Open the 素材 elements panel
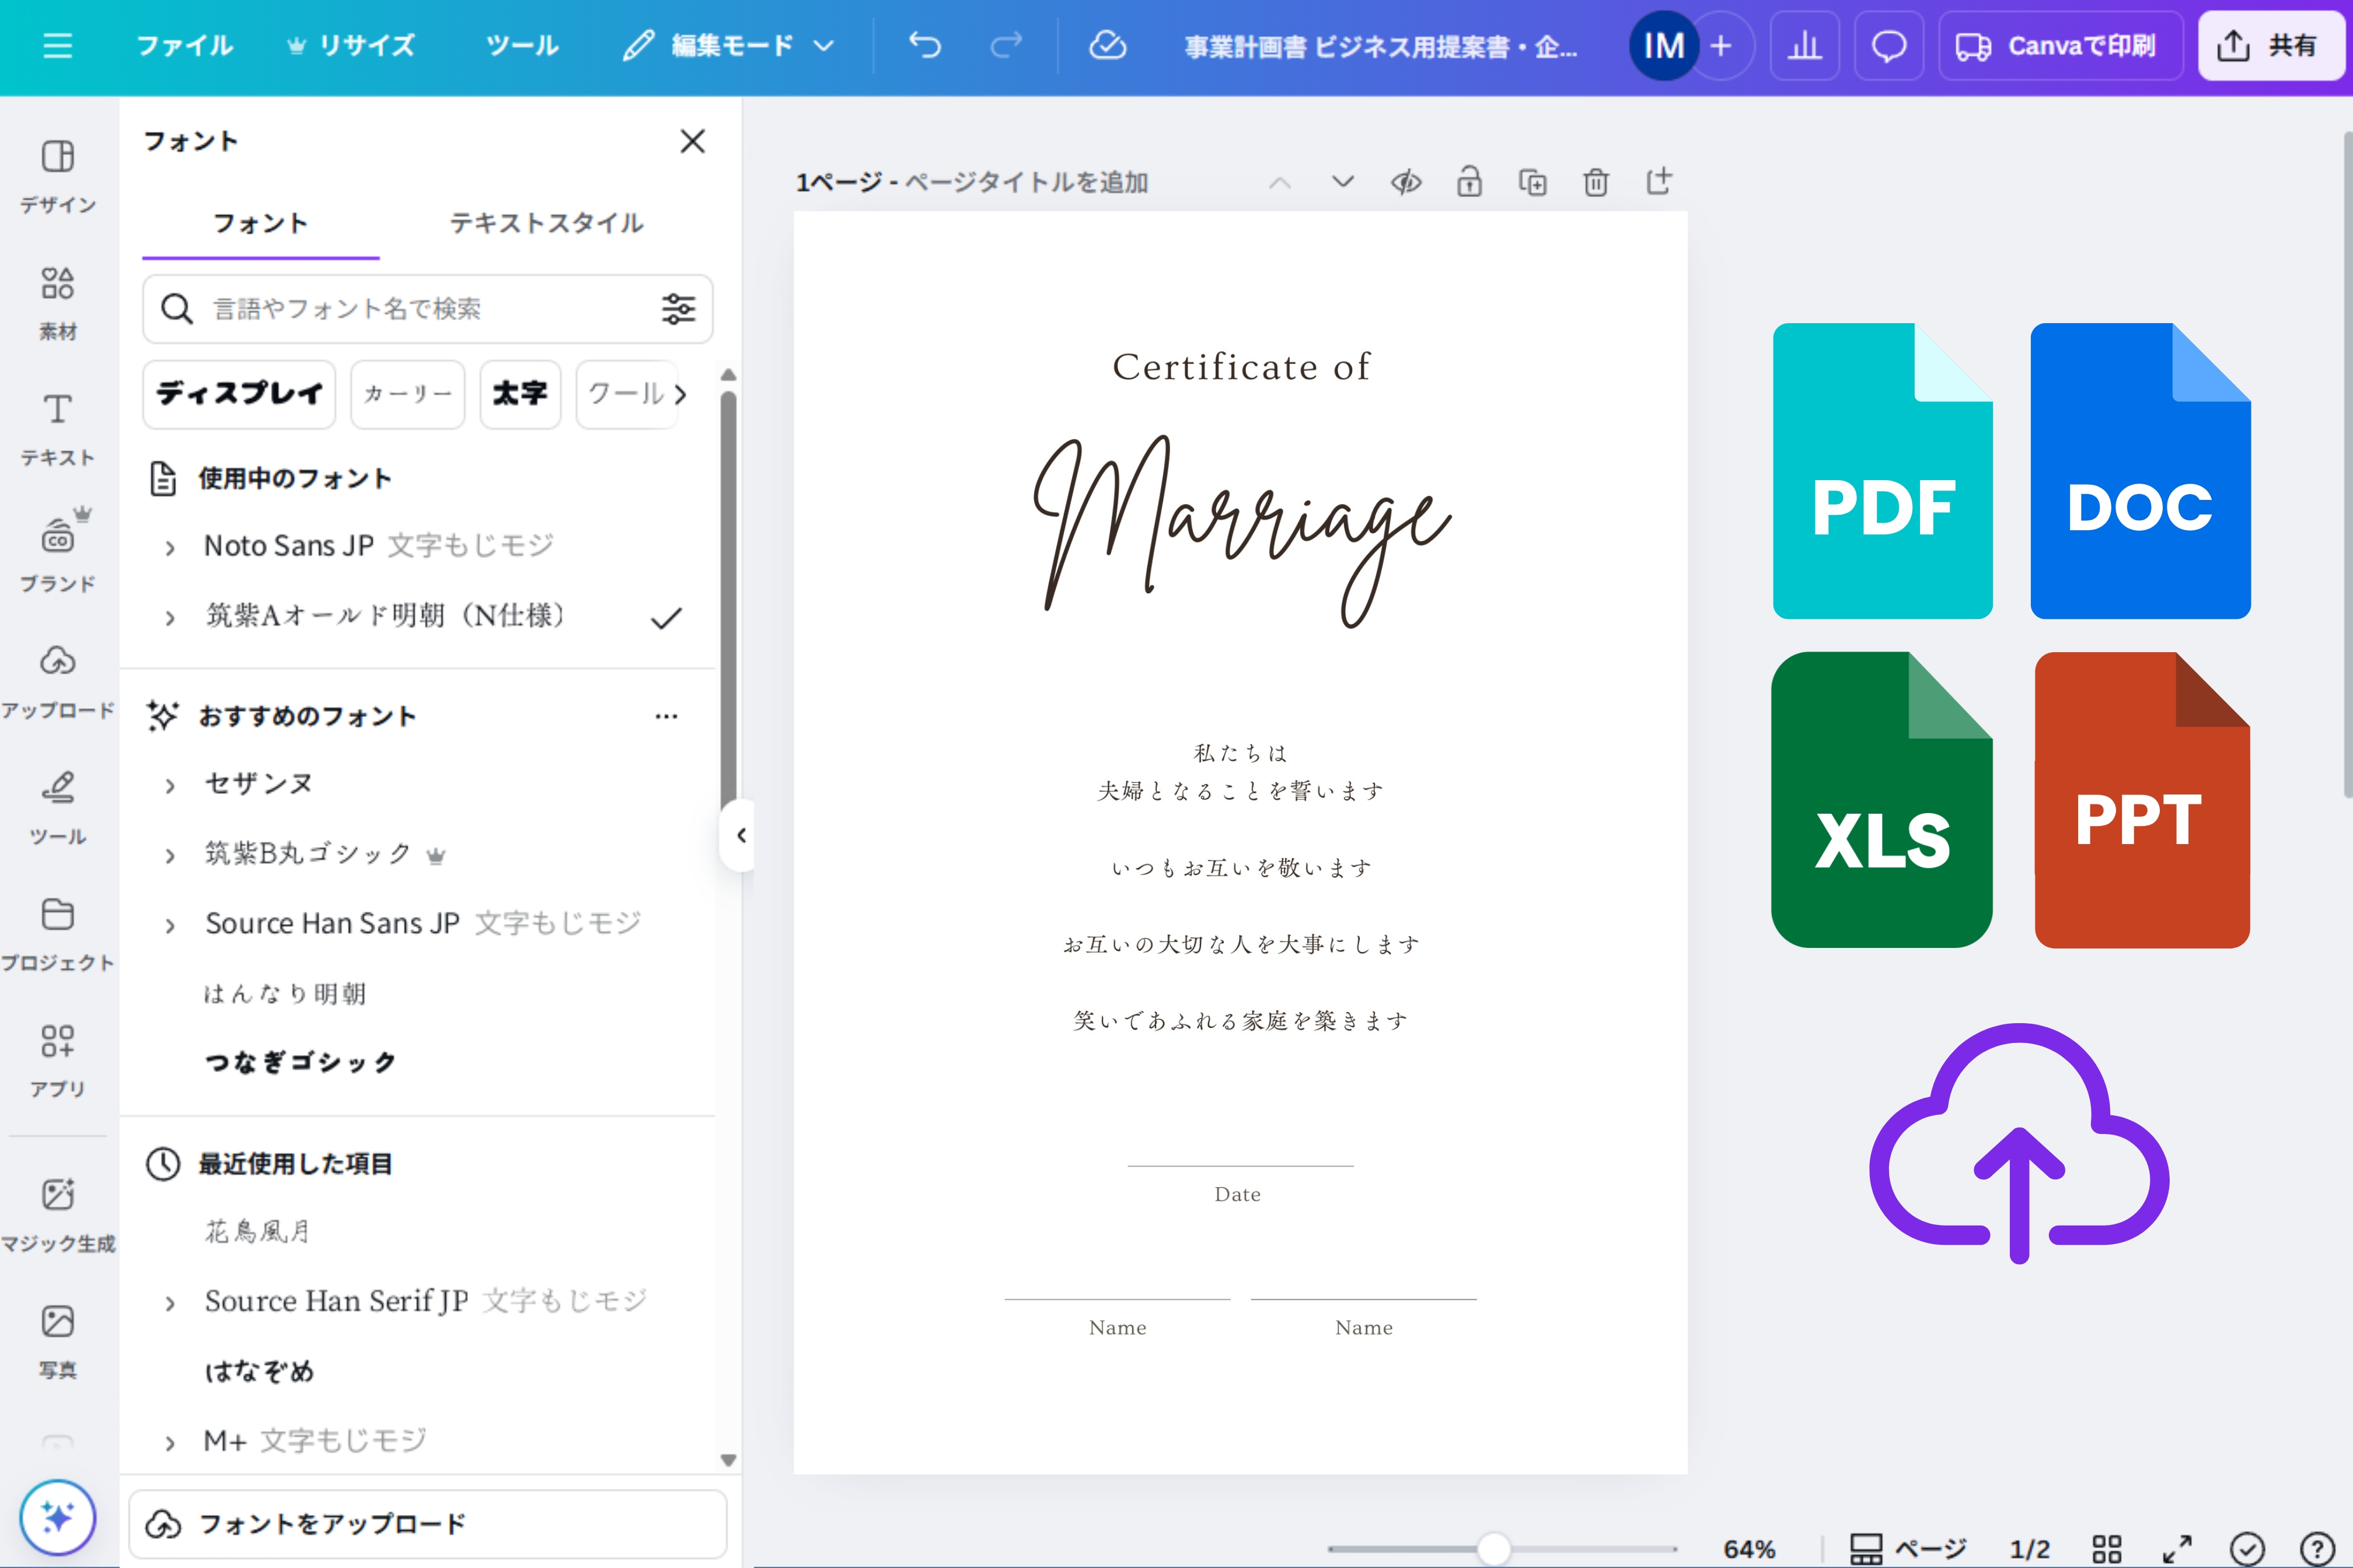The image size is (2353, 1568). [x=58, y=303]
